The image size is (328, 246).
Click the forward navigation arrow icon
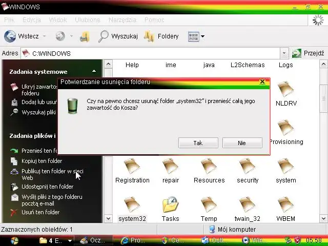coord(60,36)
